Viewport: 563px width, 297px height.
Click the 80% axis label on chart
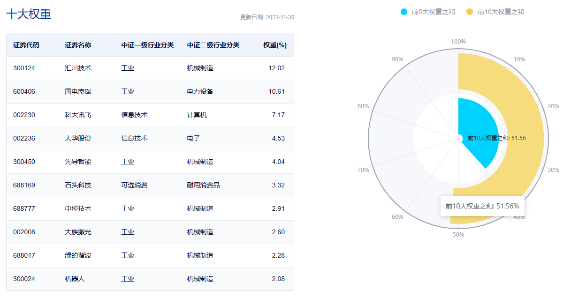363,106
